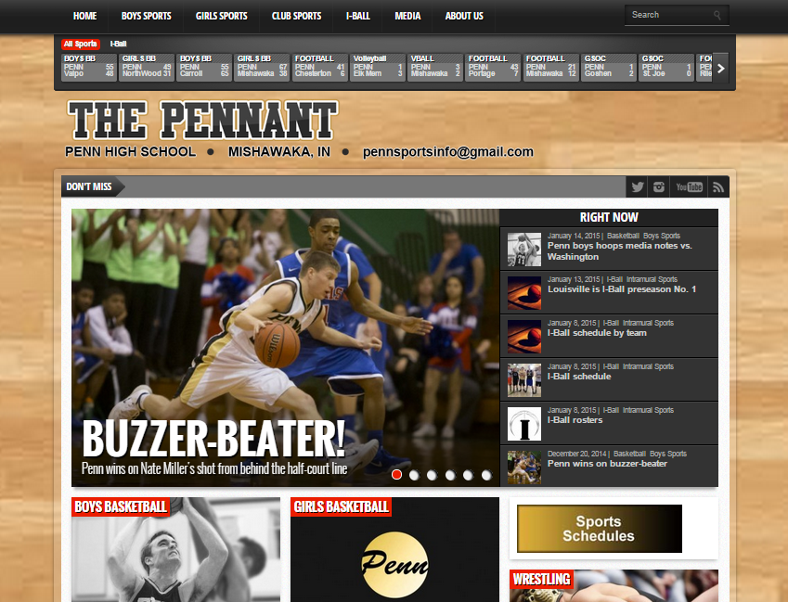Select the fifth slider dot

468,475
